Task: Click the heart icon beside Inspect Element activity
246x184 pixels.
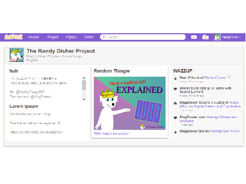Action: [x=175, y=88]
